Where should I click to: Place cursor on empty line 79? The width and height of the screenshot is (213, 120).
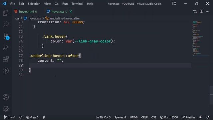[x=110, y=65]
